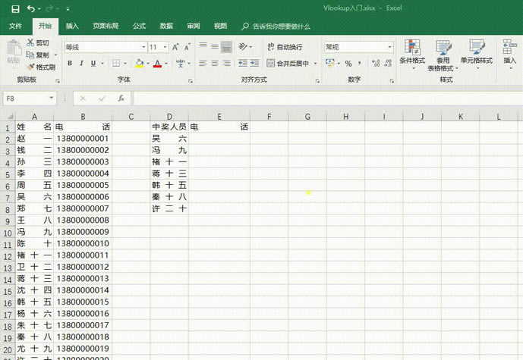The width and height of the screenshot is (523, 360).
Task: Click the align right icon
Action: (227, 63)
